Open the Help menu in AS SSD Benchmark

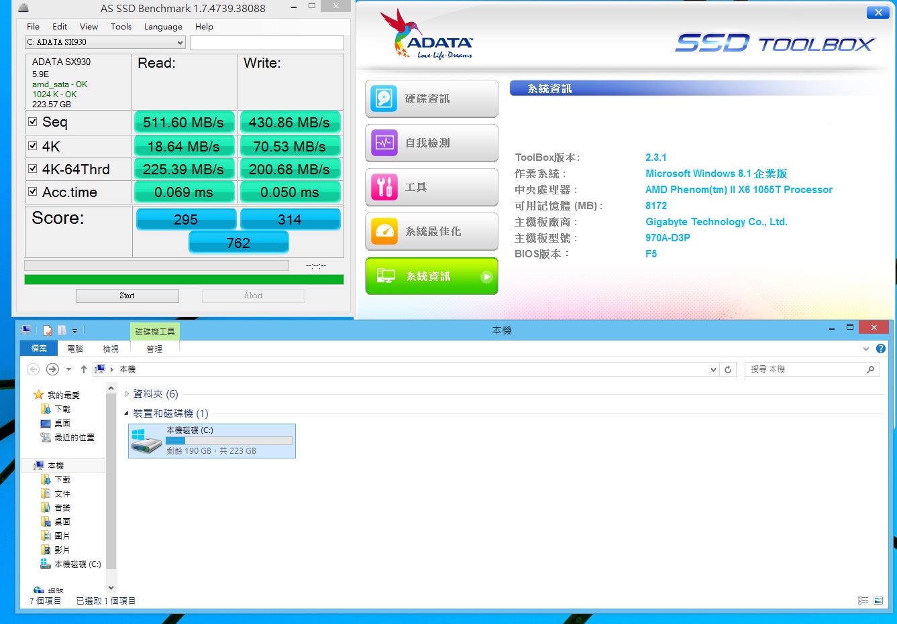pos(204,27)
